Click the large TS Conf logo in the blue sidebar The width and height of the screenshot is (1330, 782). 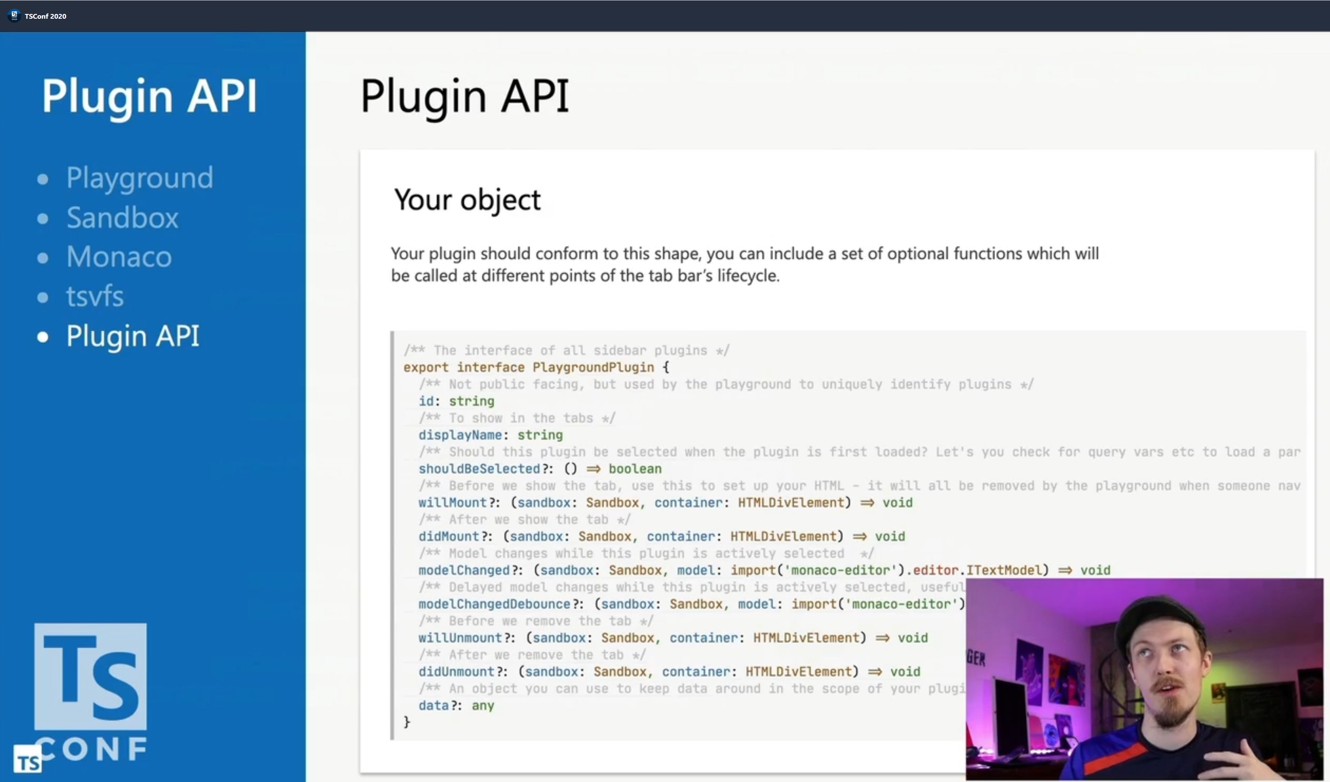[x=90, y=692]
